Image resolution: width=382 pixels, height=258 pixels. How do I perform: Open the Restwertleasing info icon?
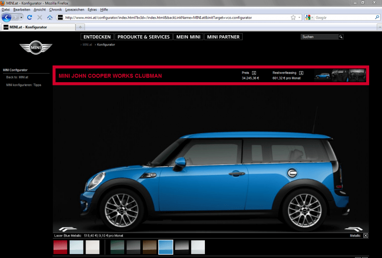(x=301, y=73)
